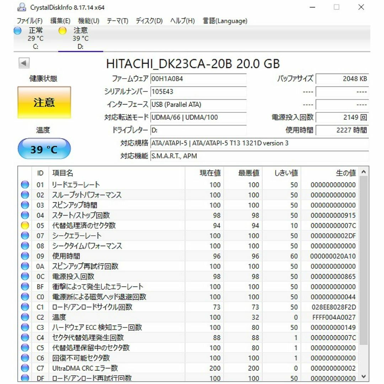
Task: Click the blue status dot for attribute 0C
Action: 25,277
